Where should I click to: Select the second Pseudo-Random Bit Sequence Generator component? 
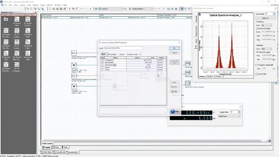coord(74,75)
